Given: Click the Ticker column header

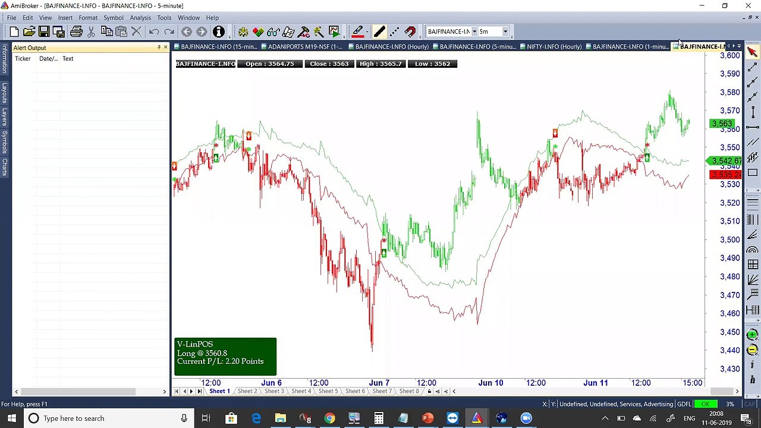Looking at the screenshot, I should coord(23,59).
